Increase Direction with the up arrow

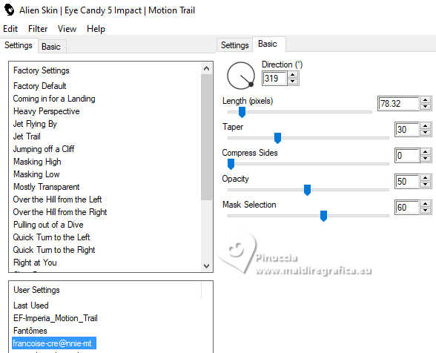(292, 75)
